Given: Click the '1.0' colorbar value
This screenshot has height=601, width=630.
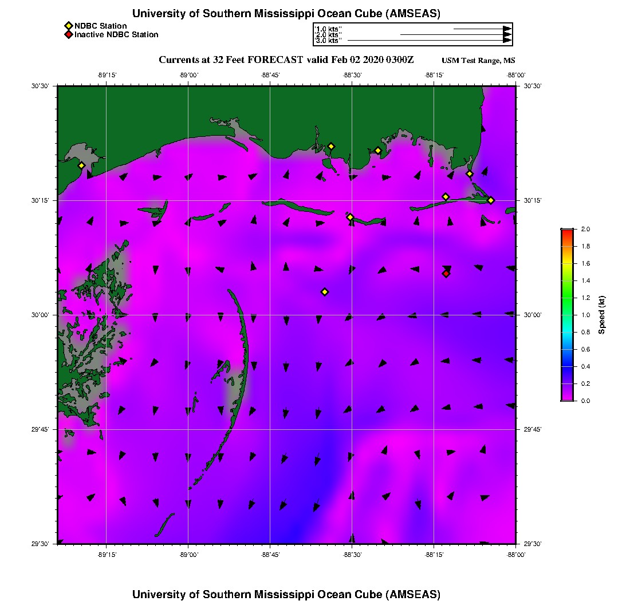Looking at the screenshot, I should [x=585, y=315].
